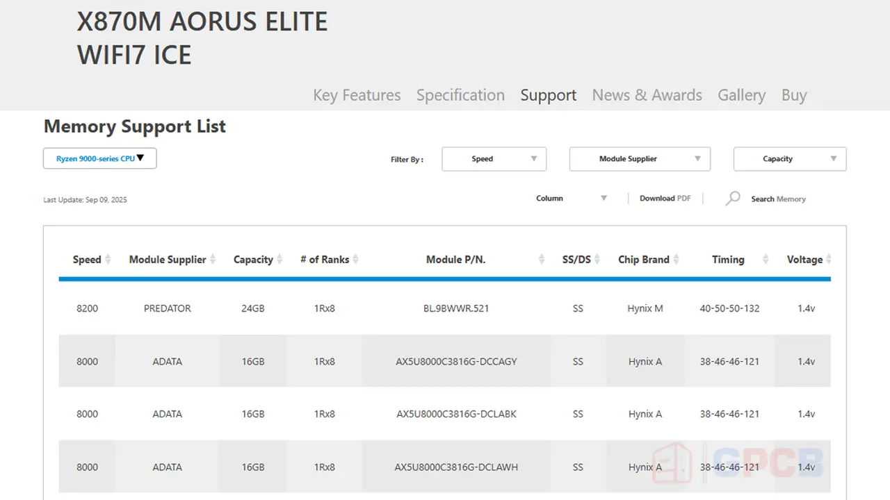This screenshot has height=500, width=890.
Task: Click the PREDATOR supplier cell
Action: [x=168, y=308]
